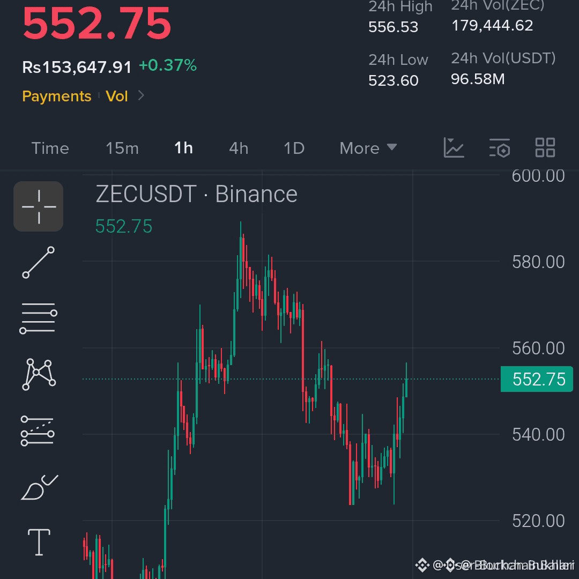Open the grid layout icon

pos(545,148)
